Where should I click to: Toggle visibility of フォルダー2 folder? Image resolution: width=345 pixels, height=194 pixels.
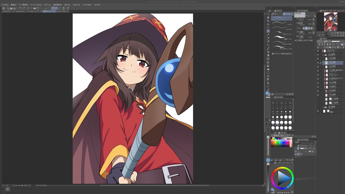click(318, 55)
